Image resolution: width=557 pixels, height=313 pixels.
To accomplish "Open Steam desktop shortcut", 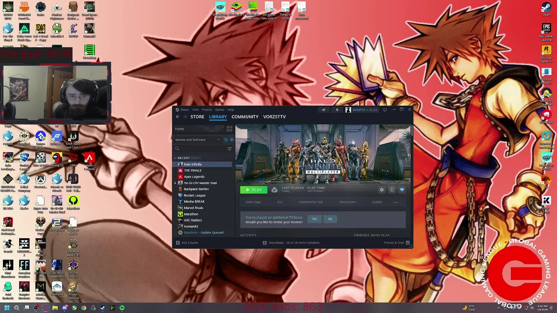I will tap(546, 9).
